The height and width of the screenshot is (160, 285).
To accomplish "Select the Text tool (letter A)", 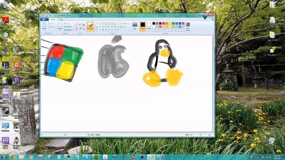I will point(84,25).
